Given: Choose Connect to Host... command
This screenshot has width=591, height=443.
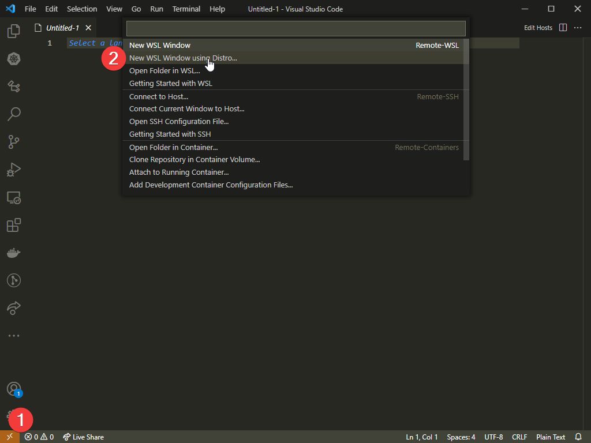Looking at the screenshot, I should click(294, 96).
